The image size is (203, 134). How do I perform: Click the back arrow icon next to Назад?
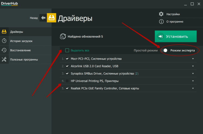43,18
